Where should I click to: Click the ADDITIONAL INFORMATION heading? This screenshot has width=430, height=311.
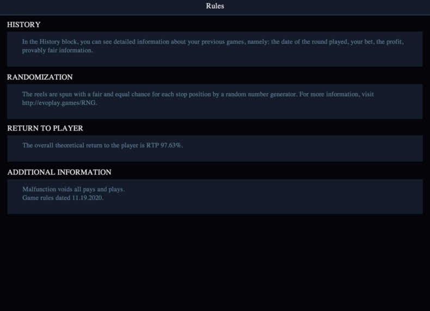point(59,172)
